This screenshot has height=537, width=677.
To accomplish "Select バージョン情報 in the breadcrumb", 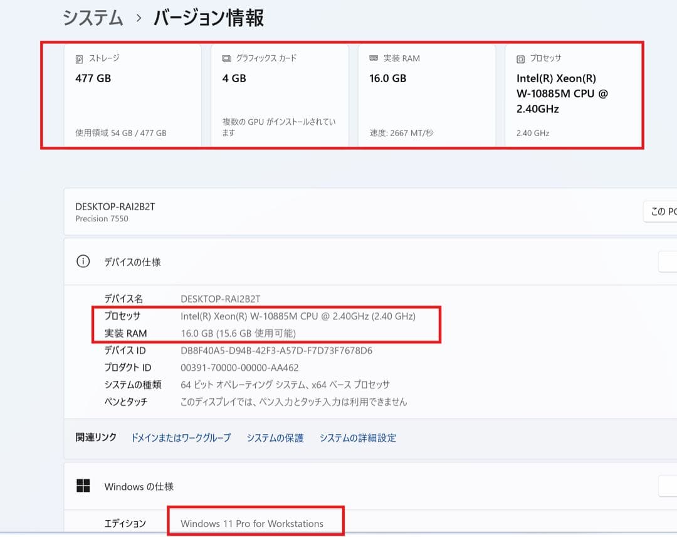I will [207, 19].
